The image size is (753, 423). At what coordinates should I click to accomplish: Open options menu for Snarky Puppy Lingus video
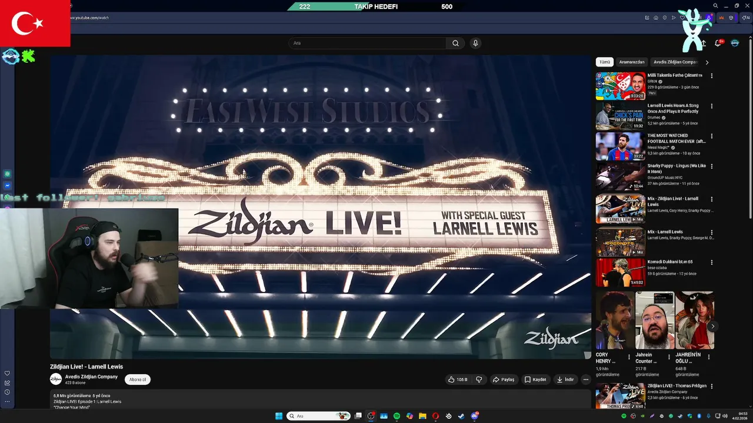[712, 166]
